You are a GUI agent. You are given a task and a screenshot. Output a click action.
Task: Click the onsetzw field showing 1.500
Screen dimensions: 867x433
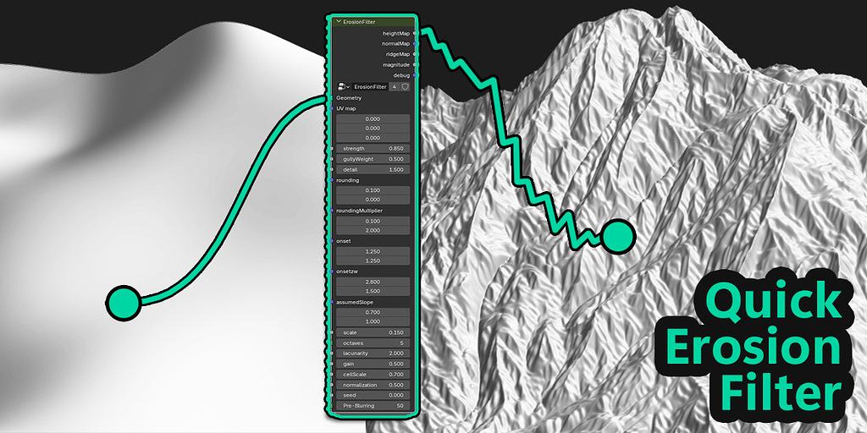[x=373, y=291]
